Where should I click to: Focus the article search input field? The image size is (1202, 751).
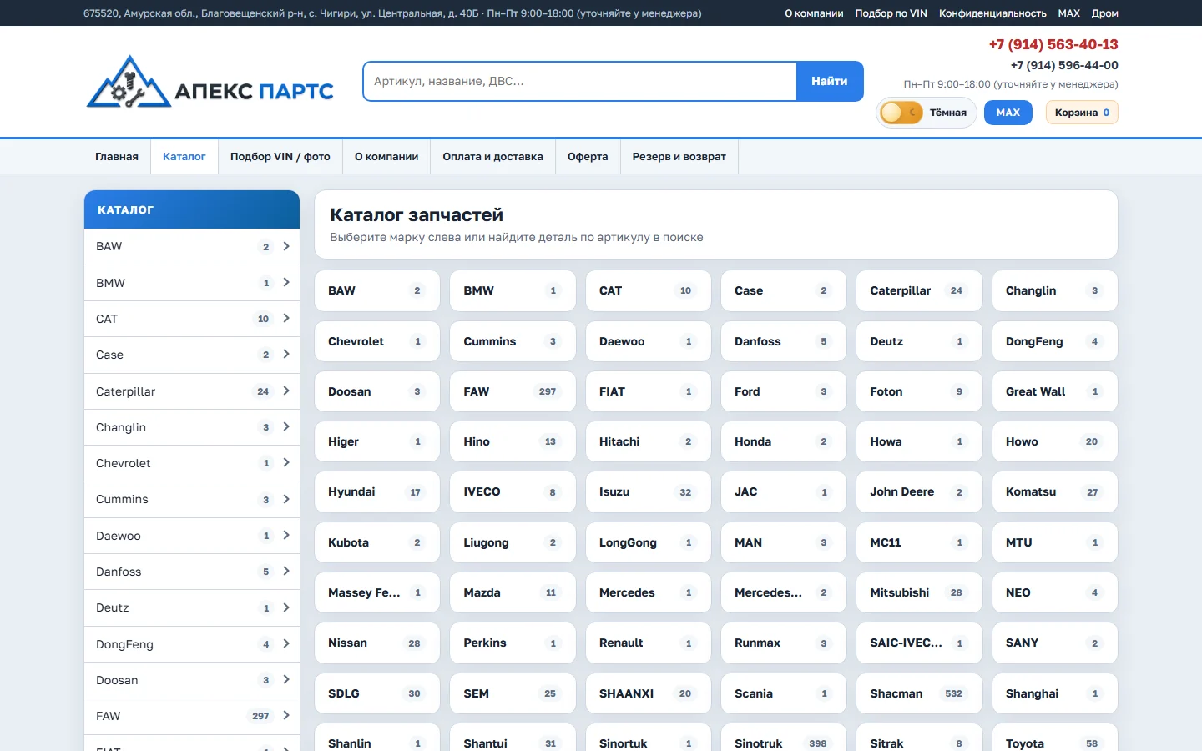(x=580, y=81)
